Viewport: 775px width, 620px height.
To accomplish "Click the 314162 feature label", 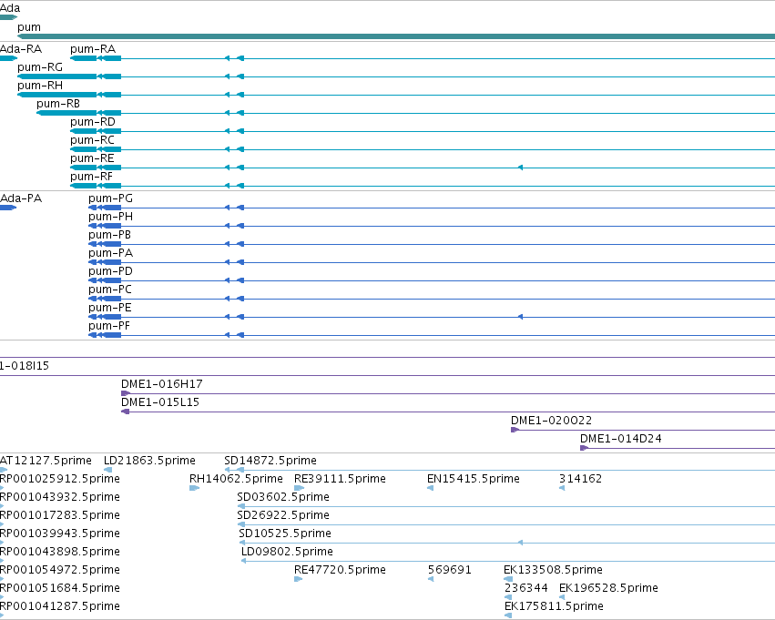I will tap(581, 479).
